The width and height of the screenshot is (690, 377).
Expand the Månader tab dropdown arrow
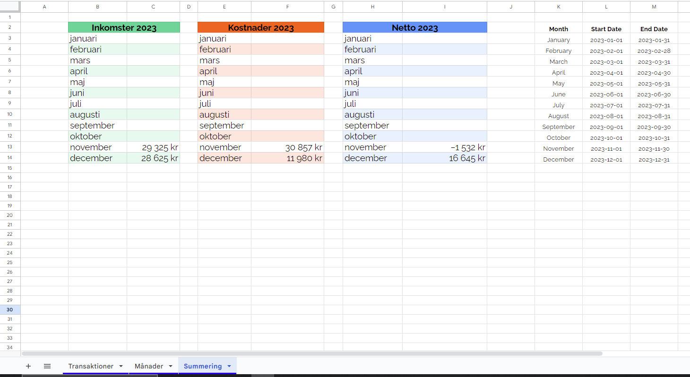coord(171,366)
